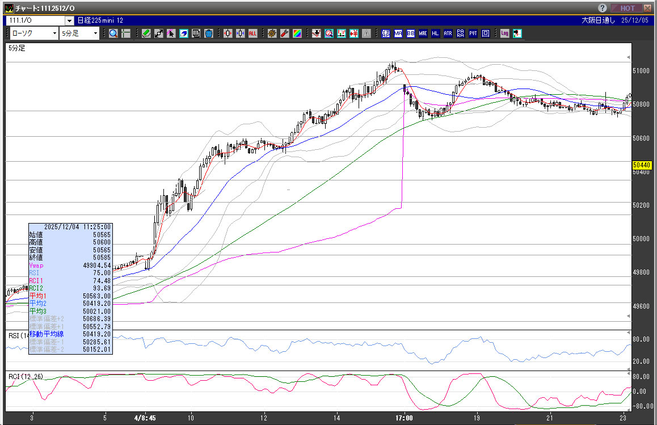The height and width of the screenshot is (425, 657).
Task: Toggle the MA moving average indicator
Action: 398,33
